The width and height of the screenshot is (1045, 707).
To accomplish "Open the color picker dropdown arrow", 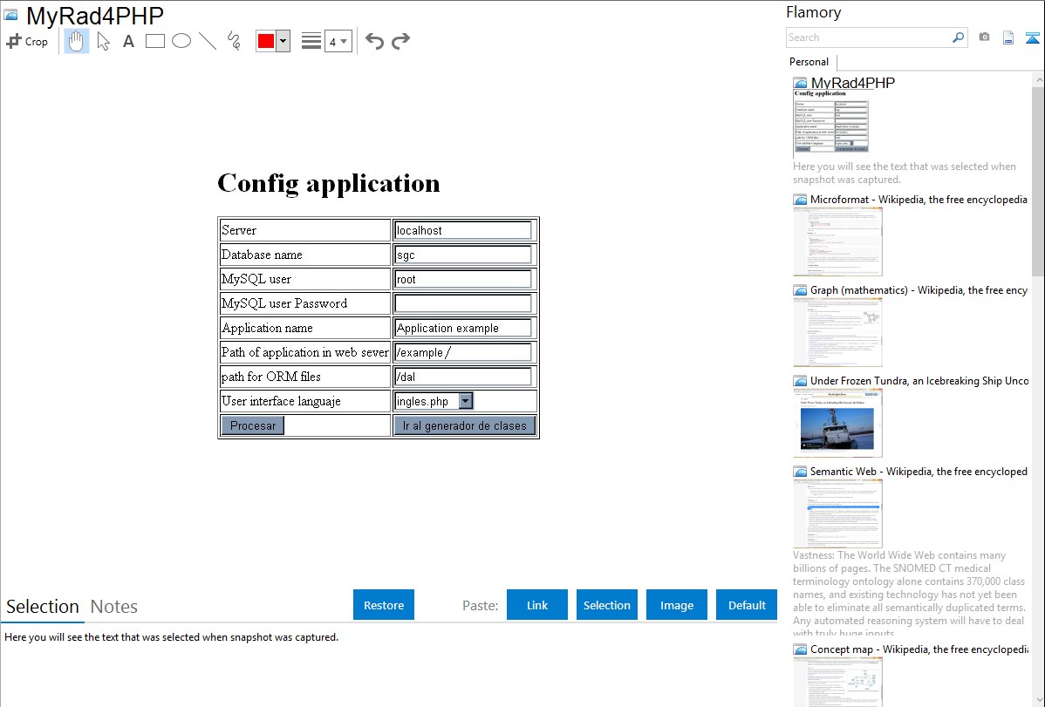I will coord(283,41).
